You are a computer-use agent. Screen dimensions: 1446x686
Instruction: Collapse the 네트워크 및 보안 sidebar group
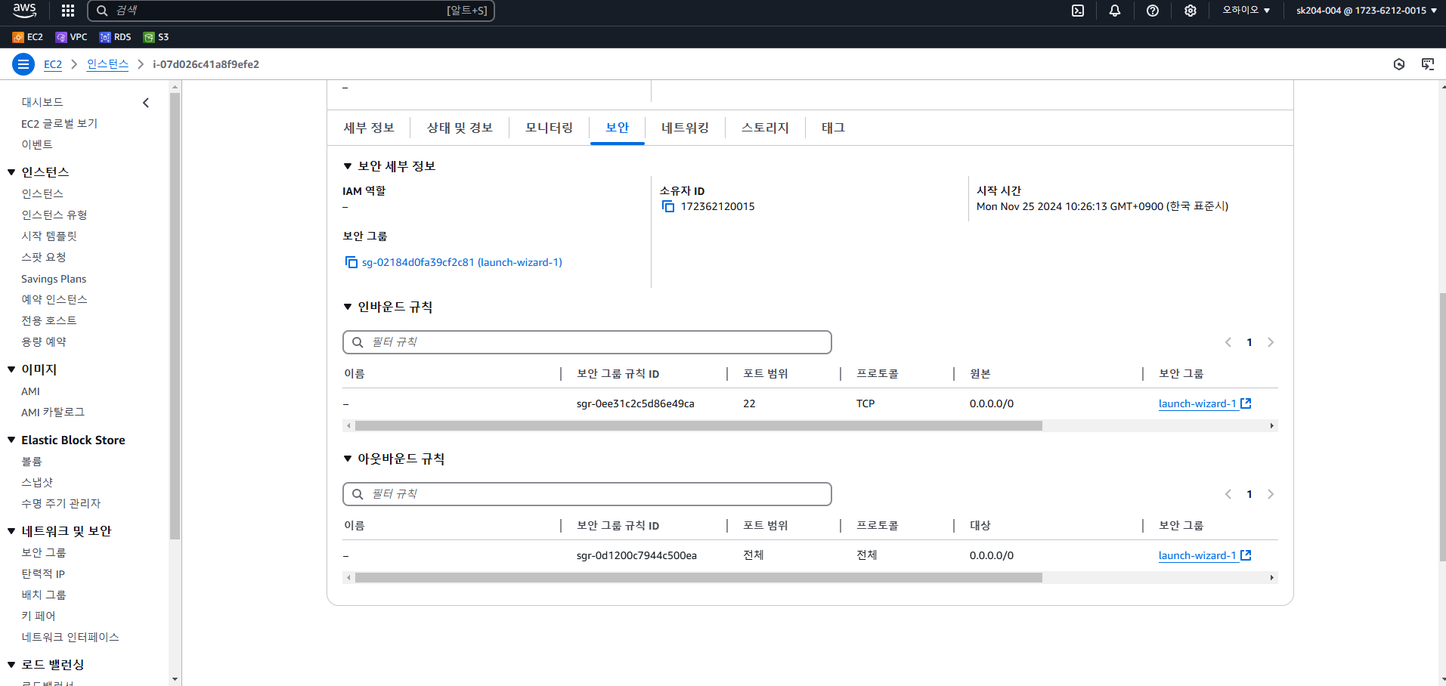click(x=11, y=531)
